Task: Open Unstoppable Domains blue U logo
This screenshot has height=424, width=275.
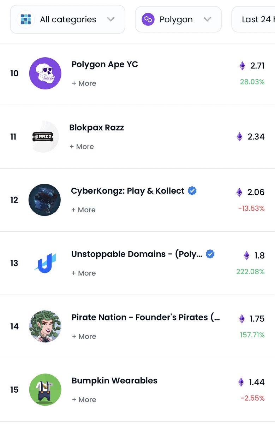Action: [x=45, y=263]
